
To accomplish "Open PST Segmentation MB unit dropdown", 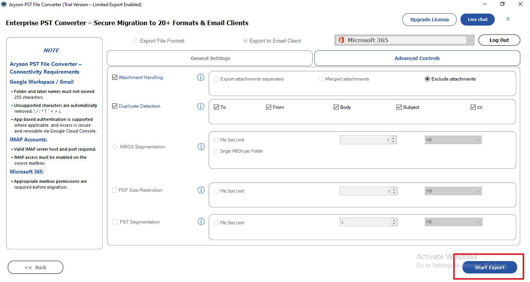I will coord(453,222).
